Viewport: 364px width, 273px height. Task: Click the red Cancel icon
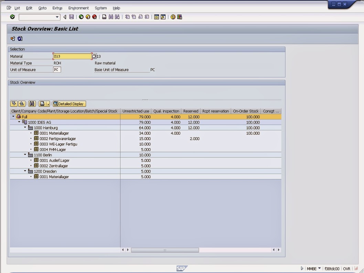[94, 17]
